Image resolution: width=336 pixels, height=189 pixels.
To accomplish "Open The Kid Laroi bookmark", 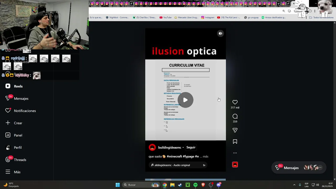I will 229,18.
